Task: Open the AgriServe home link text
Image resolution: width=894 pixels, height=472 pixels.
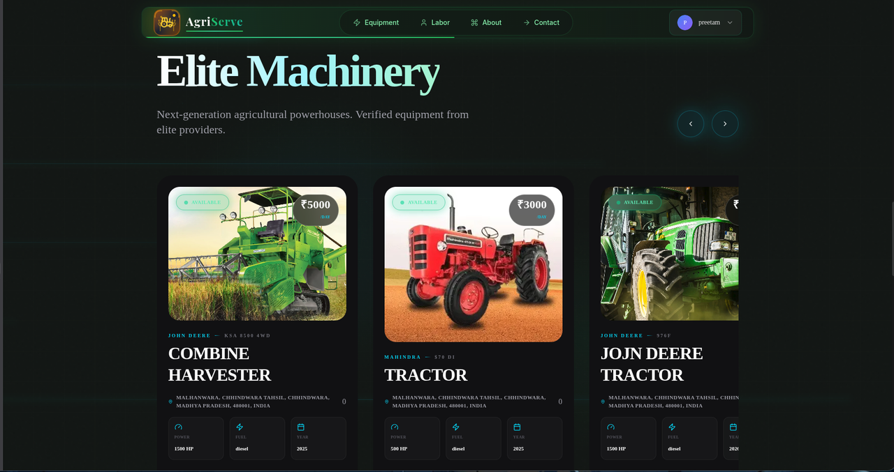Action: [214, 22]
